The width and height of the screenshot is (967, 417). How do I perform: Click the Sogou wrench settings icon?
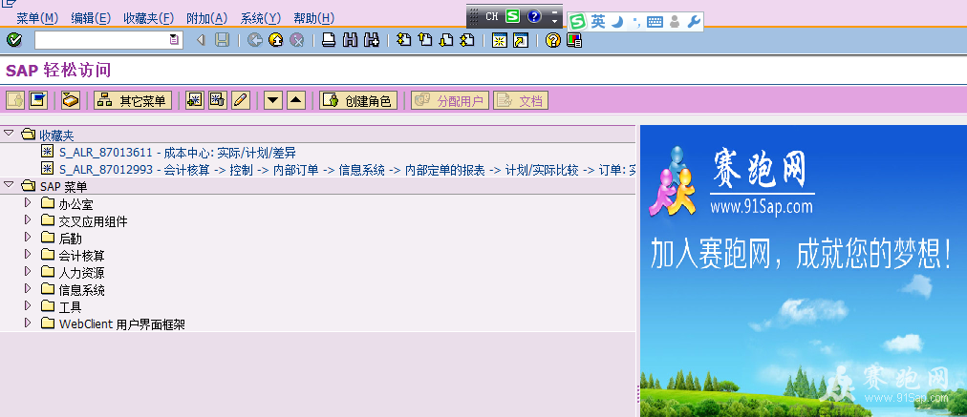694,22
